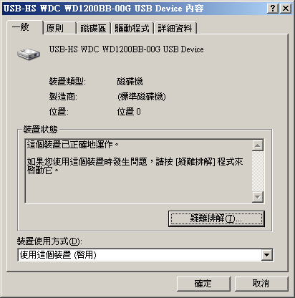Open the 詳細資料 tab
The image size is (295, 298).
tap(175, 28)
